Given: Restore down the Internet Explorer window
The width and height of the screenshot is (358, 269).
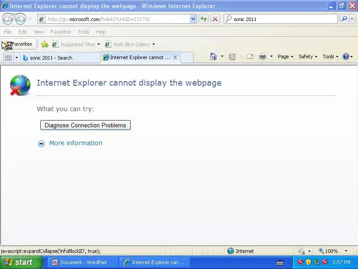Looking at the screenshot, I should click(x=341, y=6).
